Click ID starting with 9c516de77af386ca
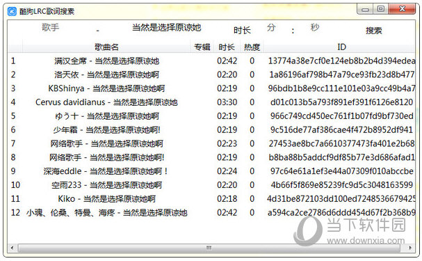 341,130
